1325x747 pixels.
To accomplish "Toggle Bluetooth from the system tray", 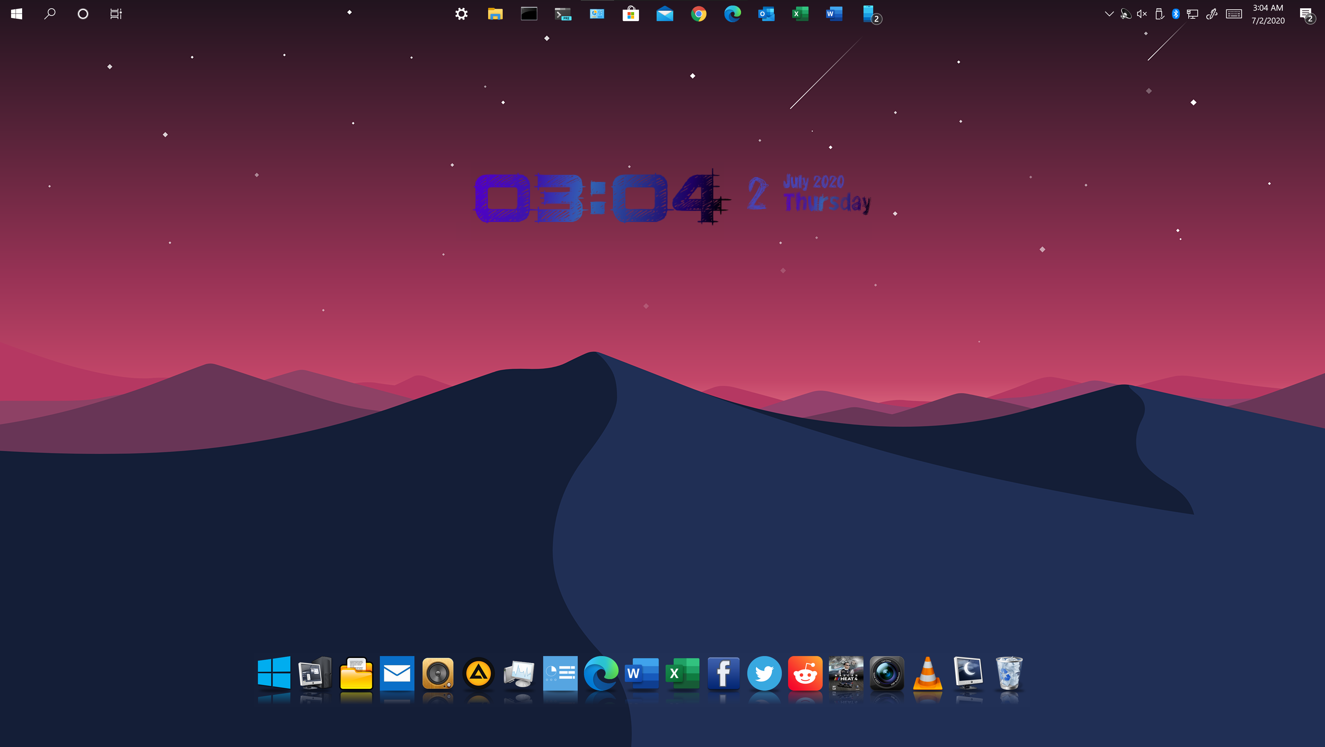I will point(1175,14).
